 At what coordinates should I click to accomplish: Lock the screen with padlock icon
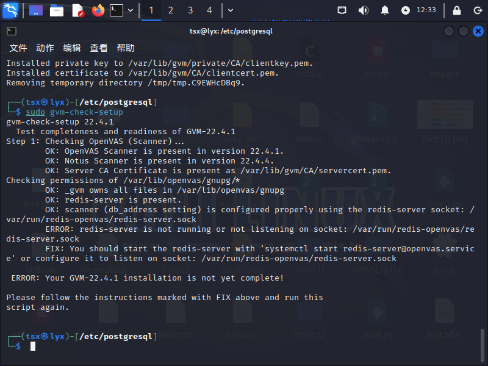pyautogui.click(x=456, y=10)
